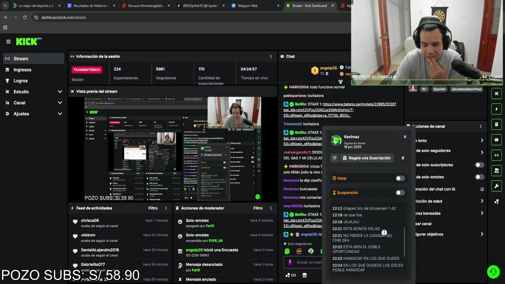Image resolution: width=505 pixels, height=284 pixels.
Task: Click the heart icon in Kevlmaz card
Action: 335,158
